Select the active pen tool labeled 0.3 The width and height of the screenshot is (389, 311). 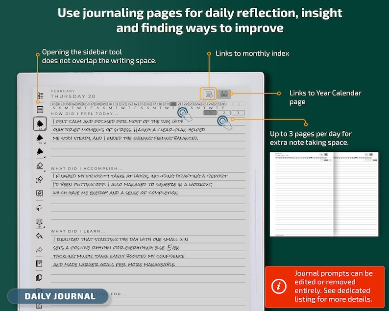[40, 124]
